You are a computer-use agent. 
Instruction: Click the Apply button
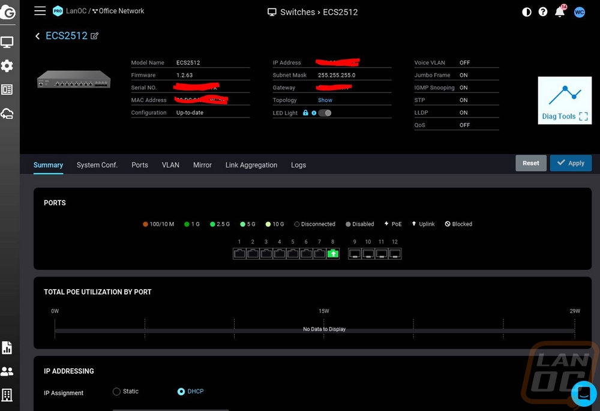coord(571,163)
